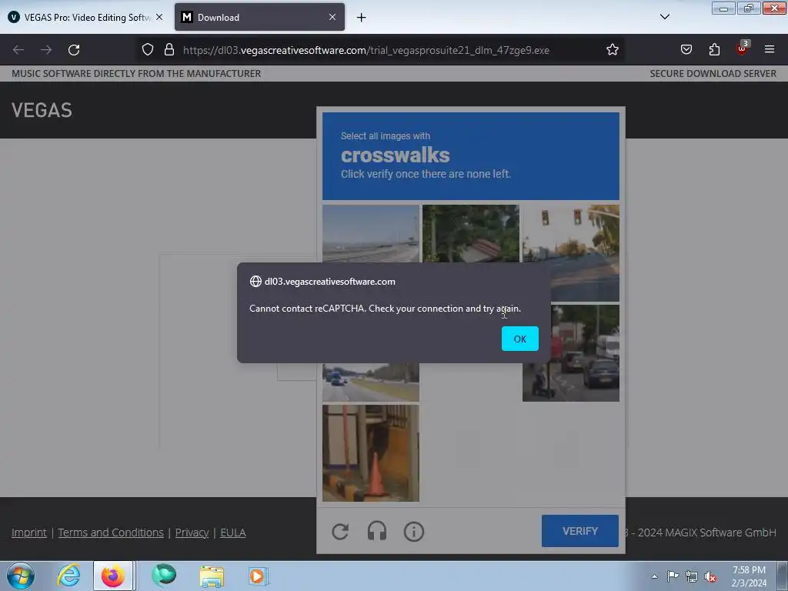Open the clock showing 7:58 PM
This screenshot has height=591, width=788.
pyautogui.click(x=749, y=576)
